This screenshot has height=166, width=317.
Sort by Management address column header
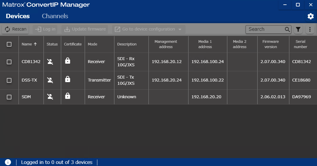click(x=166, y=44)
